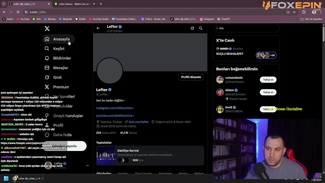Open Bluesky bookmark
Viewport: 325px width, 183px height.
click(50, 19)
